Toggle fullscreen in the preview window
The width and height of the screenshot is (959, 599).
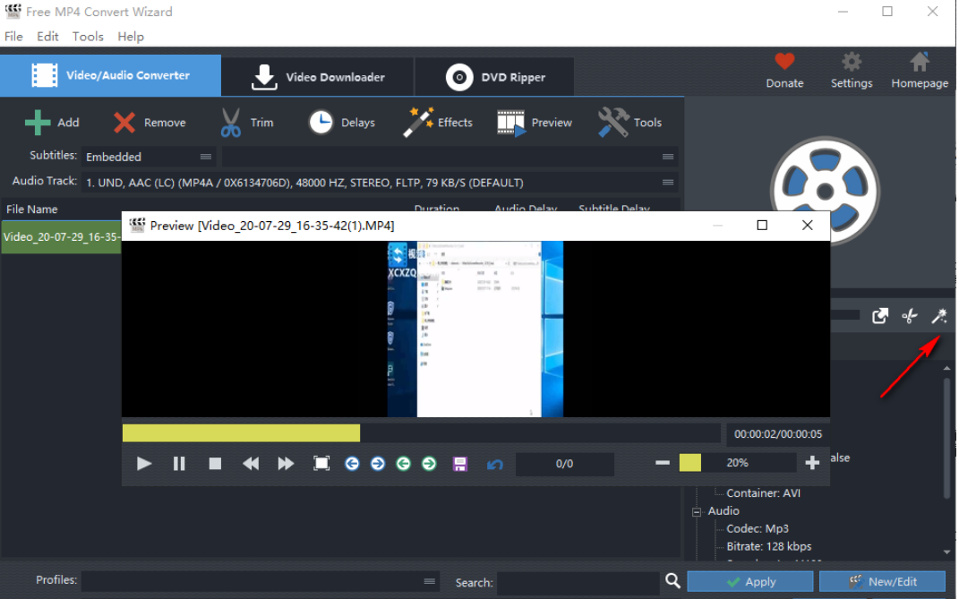click(321, 464)
